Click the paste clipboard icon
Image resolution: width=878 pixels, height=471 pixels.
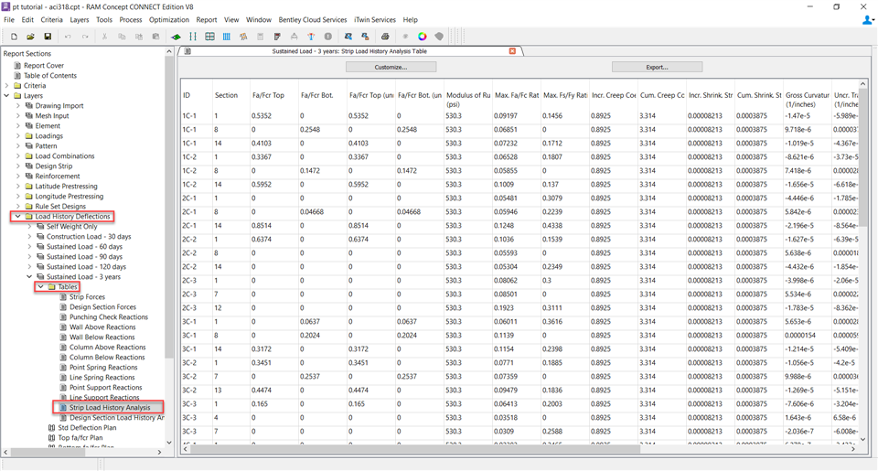point(155,37)
